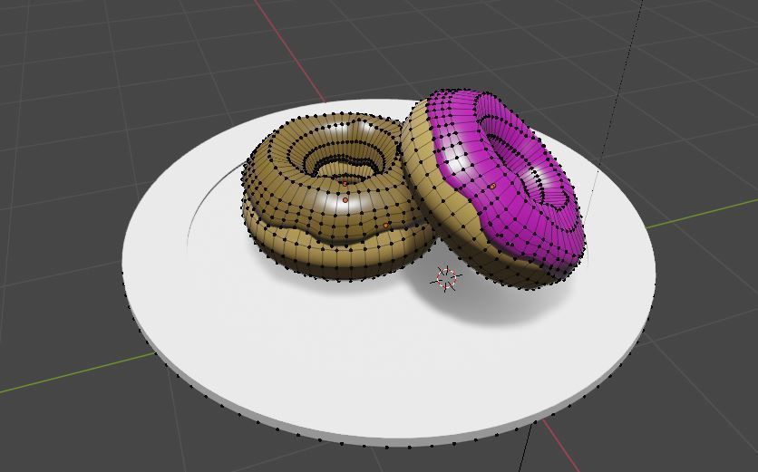Image resolution: width=758 pixels, height=472 pixels.
Task: Click the 3D cursor crosshair on plate
Action: (446, 278)
